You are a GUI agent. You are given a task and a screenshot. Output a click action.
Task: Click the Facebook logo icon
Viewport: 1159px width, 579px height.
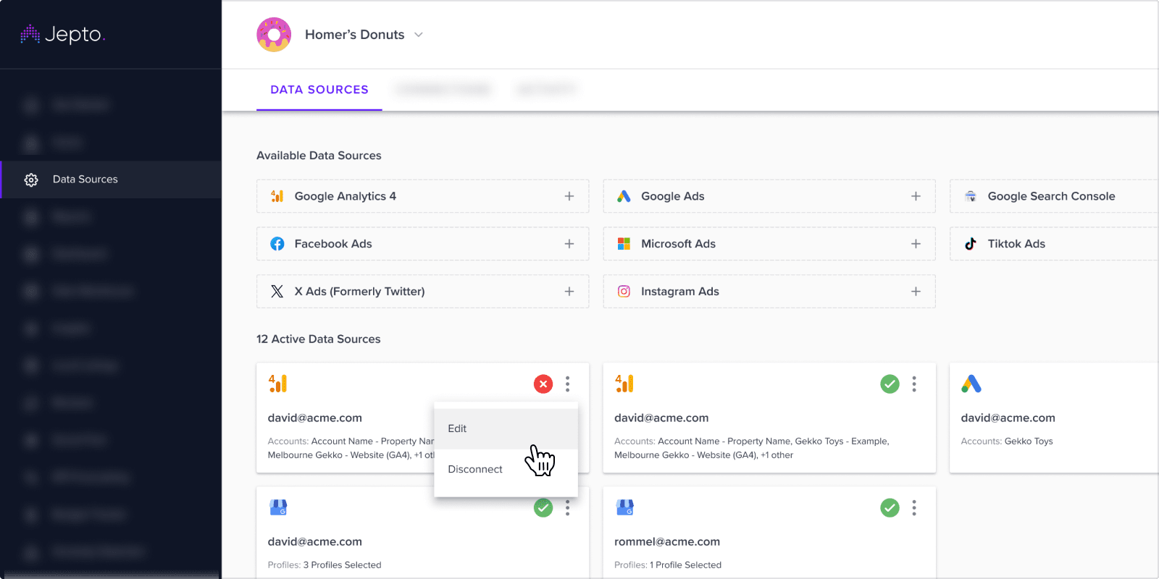coord(277,244)
